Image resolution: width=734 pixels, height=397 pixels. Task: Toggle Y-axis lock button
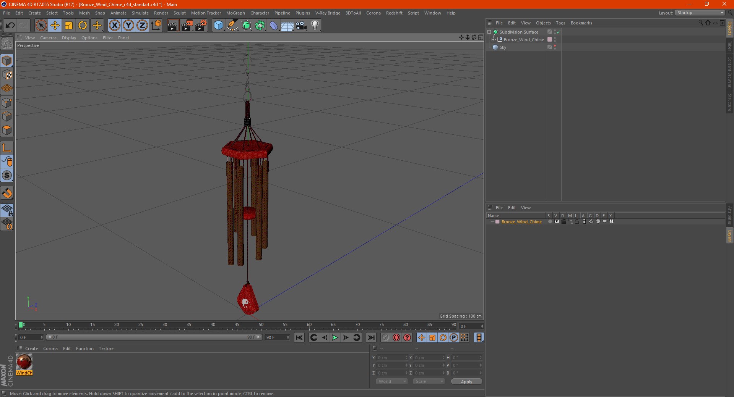128,26
